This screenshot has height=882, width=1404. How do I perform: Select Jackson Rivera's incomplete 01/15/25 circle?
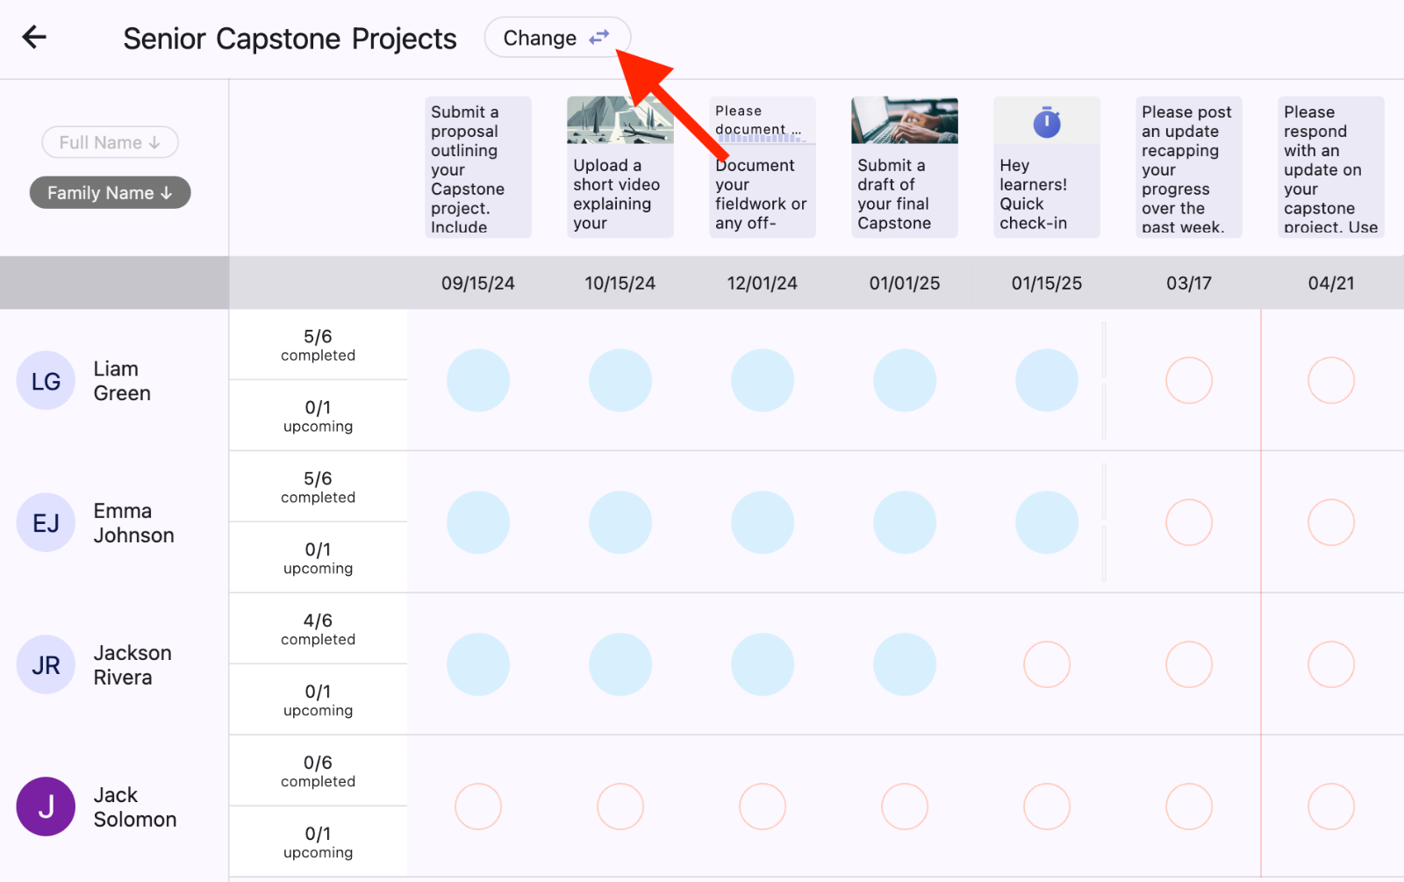1046,664
